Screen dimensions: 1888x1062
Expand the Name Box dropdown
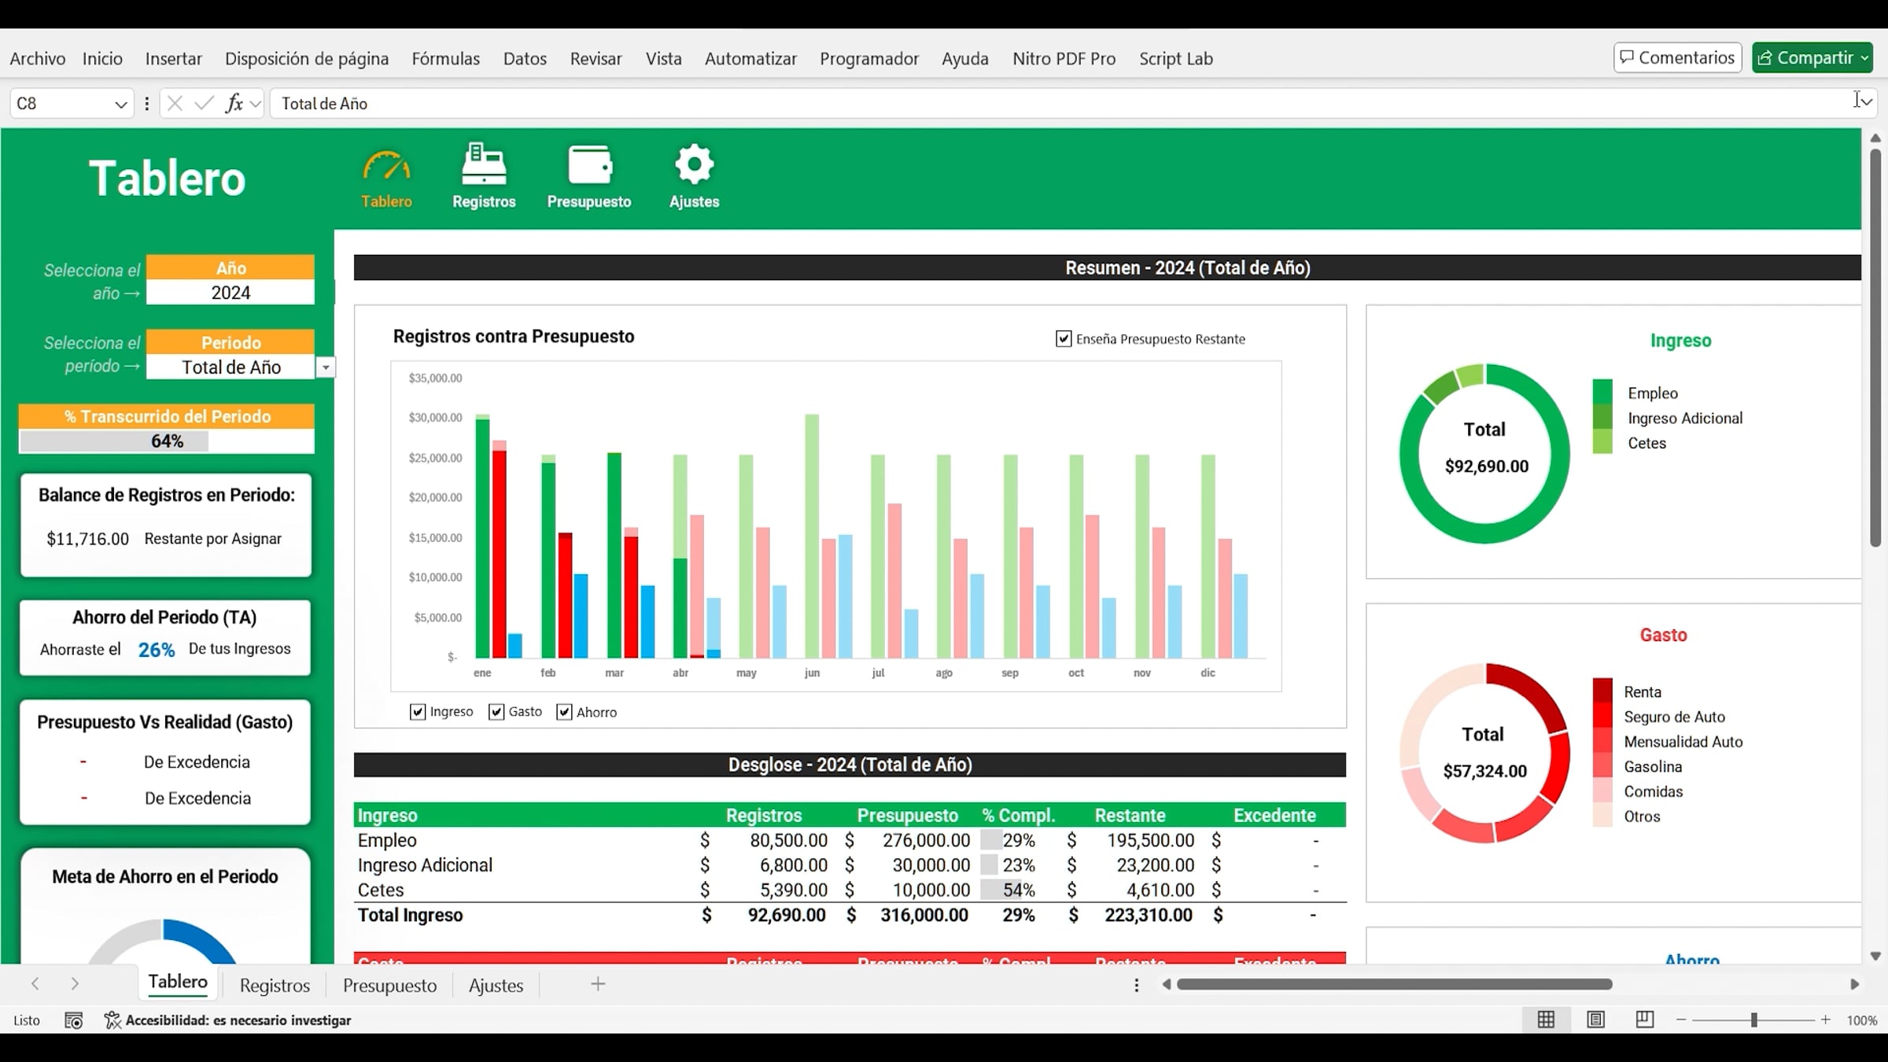tap(122, 103)
